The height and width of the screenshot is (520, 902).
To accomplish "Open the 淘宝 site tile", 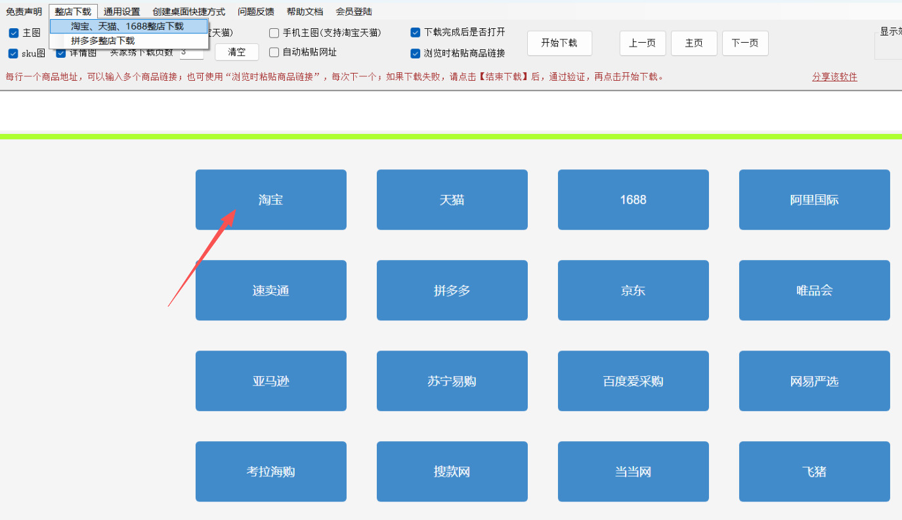I will pyautogui.click(x=271, y=200).
